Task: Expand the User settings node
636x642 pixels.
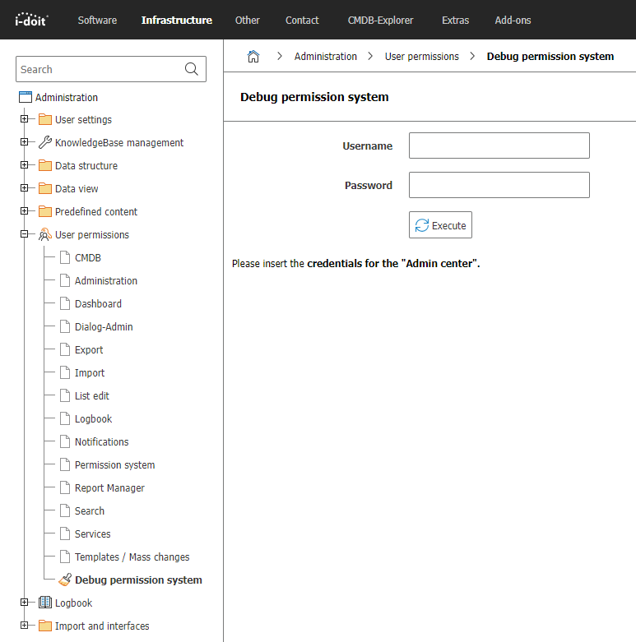Action: [24, 118]
